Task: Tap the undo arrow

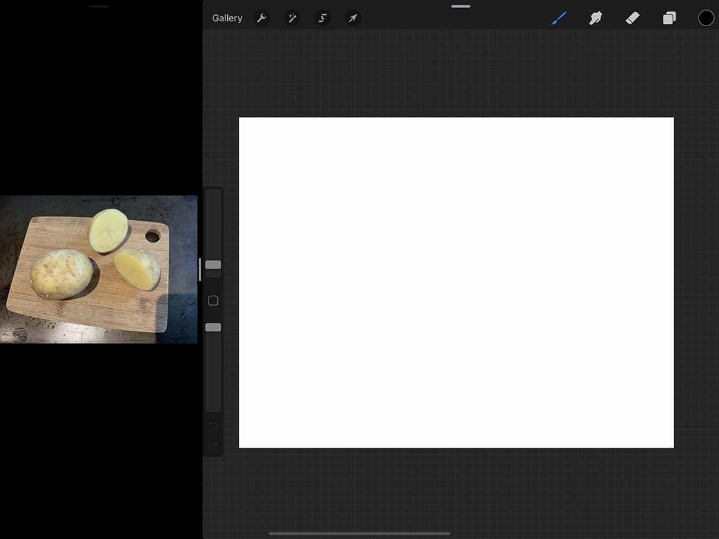Action: click(x=213, y=425)
